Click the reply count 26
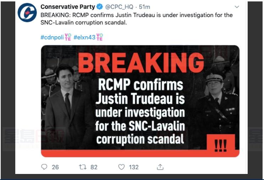264x180 pixels. coord(55,167)
